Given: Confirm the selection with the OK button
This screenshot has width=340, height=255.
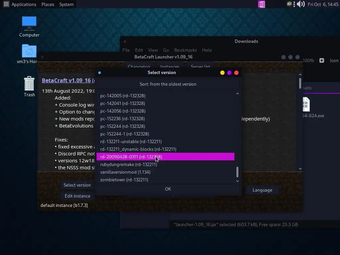Looking at the screenshot, I should [x=168, y=189].
